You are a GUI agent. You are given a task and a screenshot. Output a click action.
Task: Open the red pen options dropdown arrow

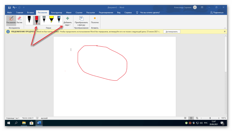pyautogui.click(x=39, y=24)
